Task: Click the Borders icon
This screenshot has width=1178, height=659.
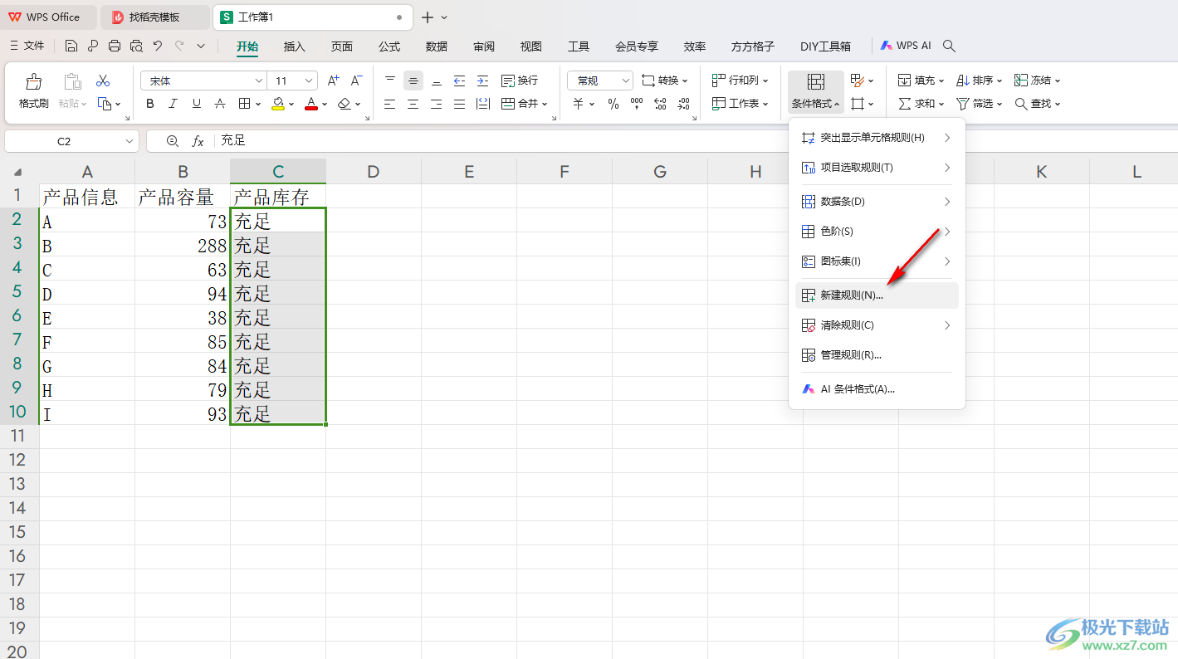Action: click(245, 104)
